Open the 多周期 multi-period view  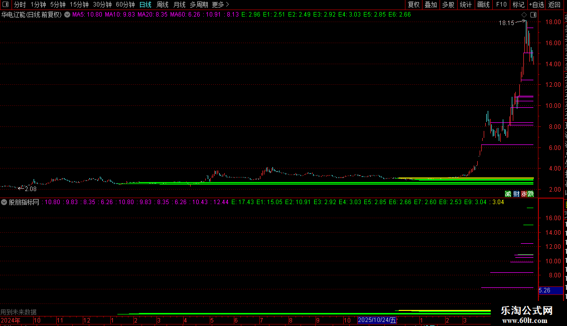(199, 5)
